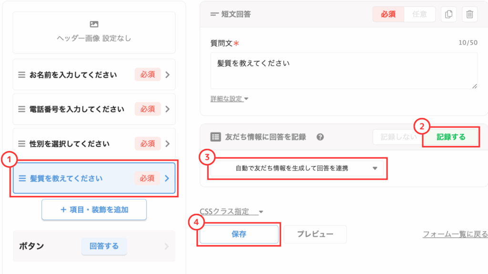
Task: Grab the handle icon of お名前を入力してください
Action: pos(21,75)
